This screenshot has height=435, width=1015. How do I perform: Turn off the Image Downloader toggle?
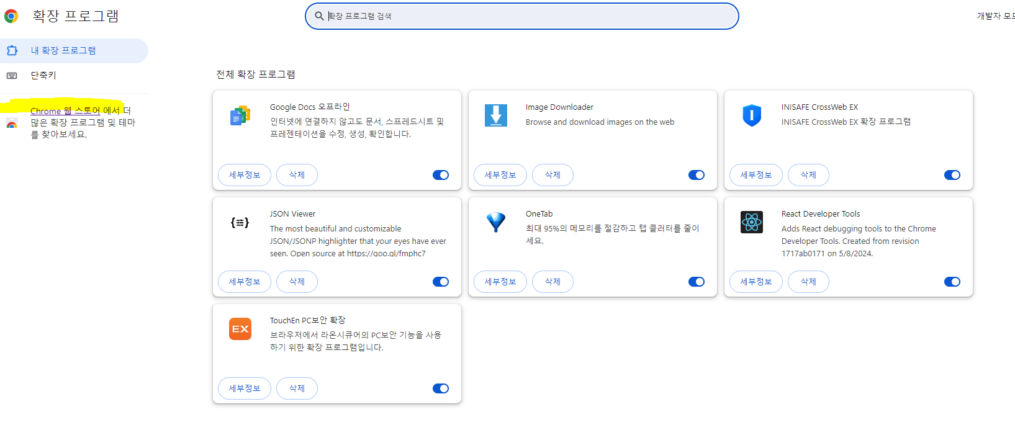pos(697,175)
